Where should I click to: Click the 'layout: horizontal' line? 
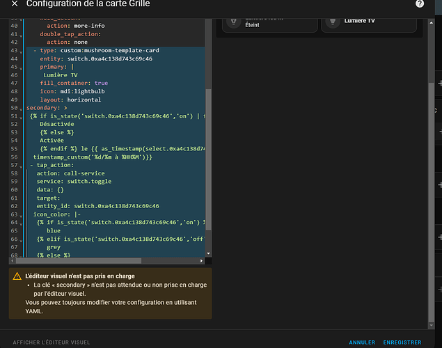[x=70, y=100]
